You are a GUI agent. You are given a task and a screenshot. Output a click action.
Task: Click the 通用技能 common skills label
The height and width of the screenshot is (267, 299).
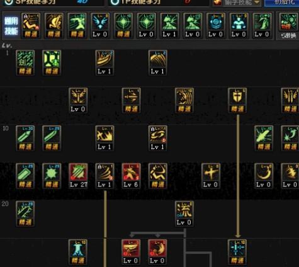pyautogui.click(x=11, y=26)
